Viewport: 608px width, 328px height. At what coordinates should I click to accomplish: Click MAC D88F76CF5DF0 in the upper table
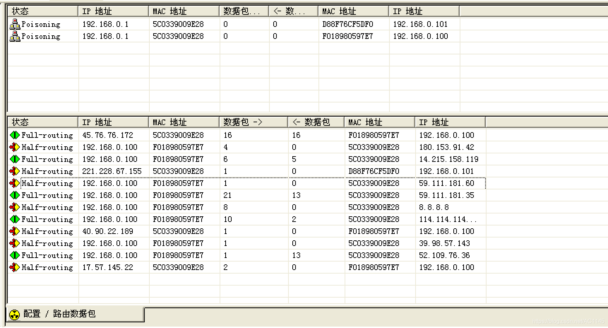(348, 24)
